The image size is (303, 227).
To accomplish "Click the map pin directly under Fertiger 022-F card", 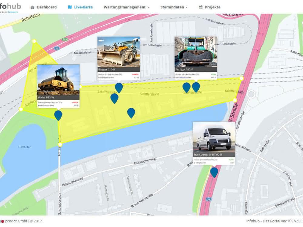I will click(x=196, y=87).
